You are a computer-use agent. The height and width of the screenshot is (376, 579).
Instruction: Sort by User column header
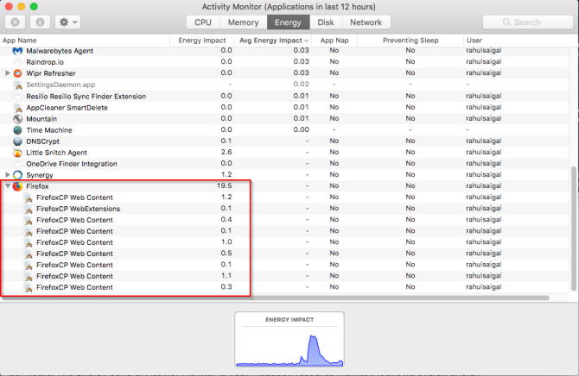(474, 41)
